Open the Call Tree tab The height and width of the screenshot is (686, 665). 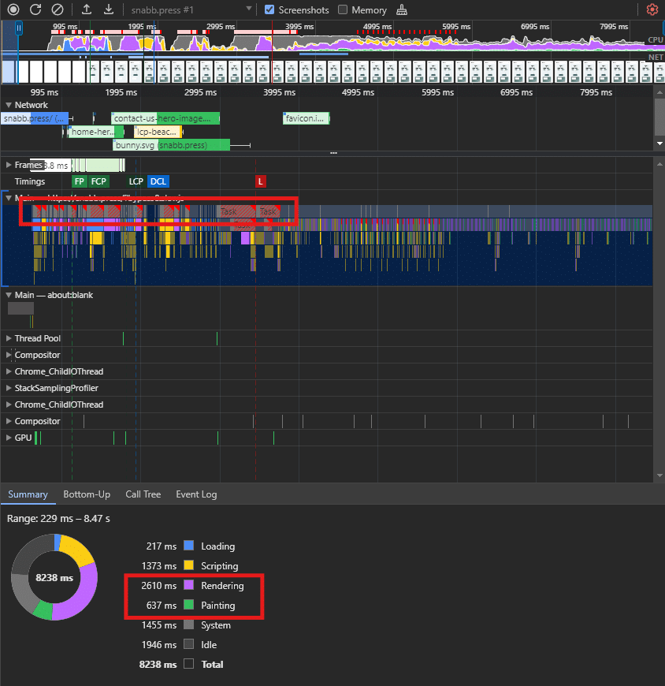click(x=143, y=494)
